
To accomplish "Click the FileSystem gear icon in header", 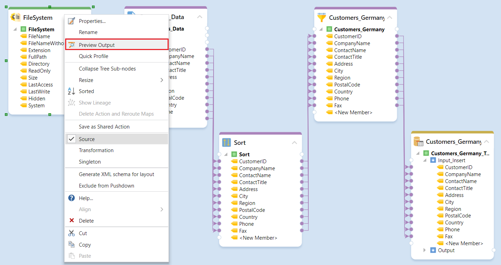I will tap(16, 17).
